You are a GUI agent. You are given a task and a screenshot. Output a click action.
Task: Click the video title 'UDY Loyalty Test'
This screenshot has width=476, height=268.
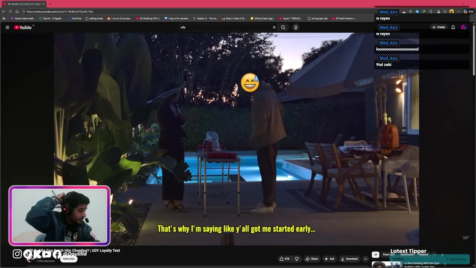pyautogui.click(x=73, y=251)
